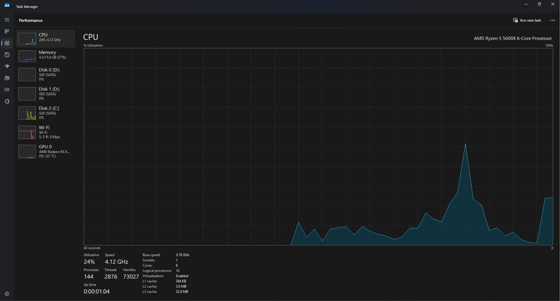Click the 100% graph scale label
The image size is (560, 301).
pyautogui.click(x=549, y=46)
